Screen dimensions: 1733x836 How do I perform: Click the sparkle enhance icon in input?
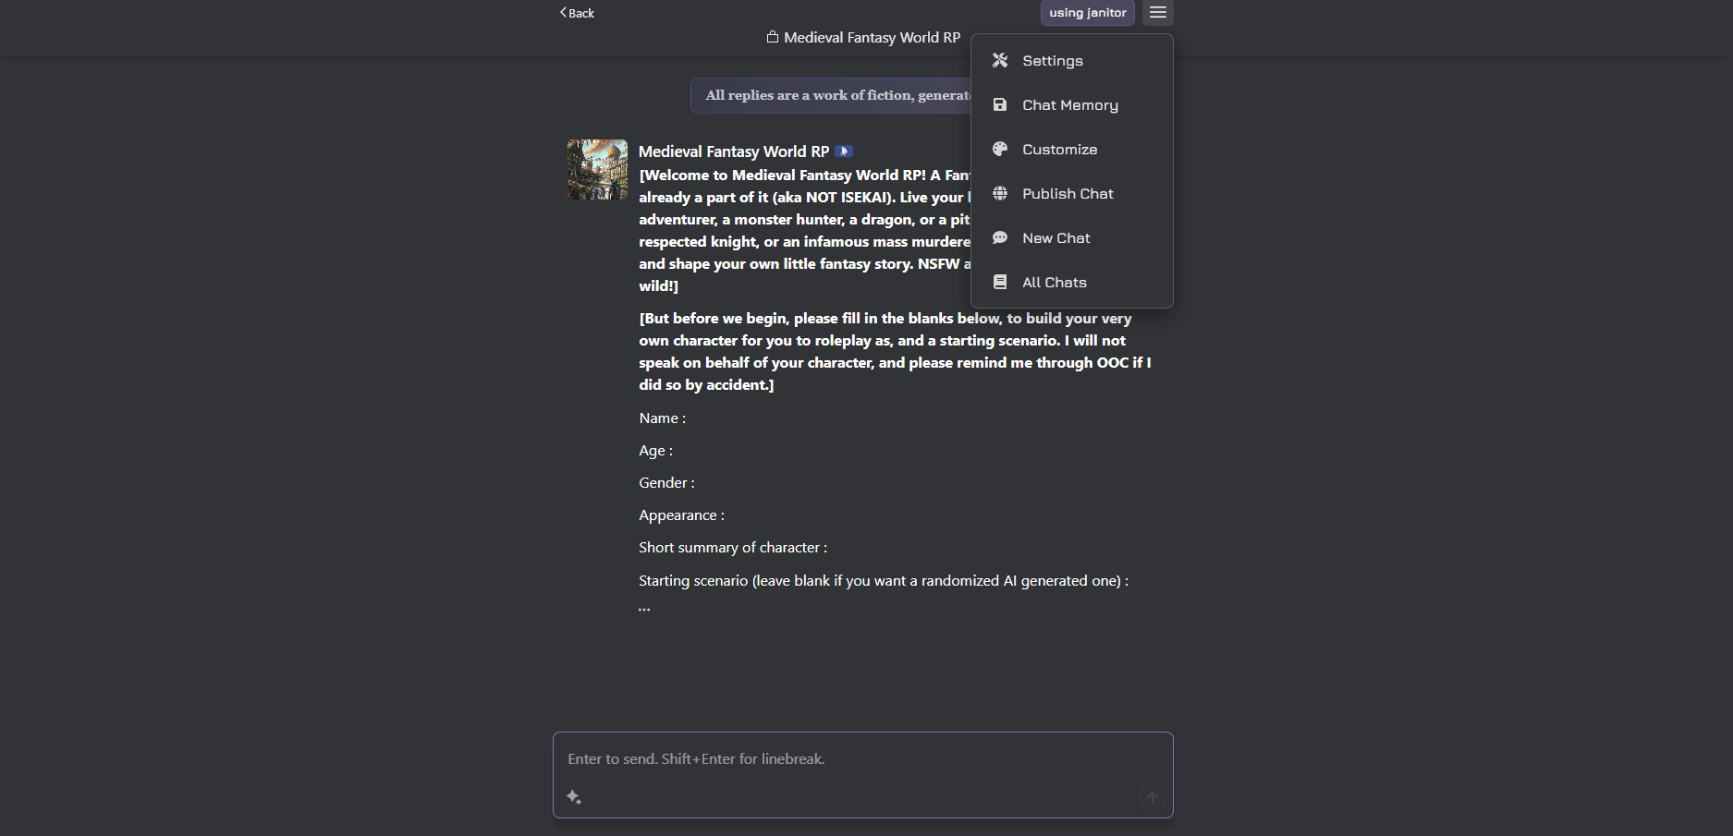coord(574,797)
